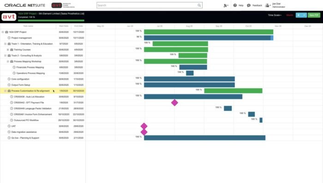Click the Data migration assistance milestone diamond
The height and width of the screenshot is (183, 323).
pos(144,132)
